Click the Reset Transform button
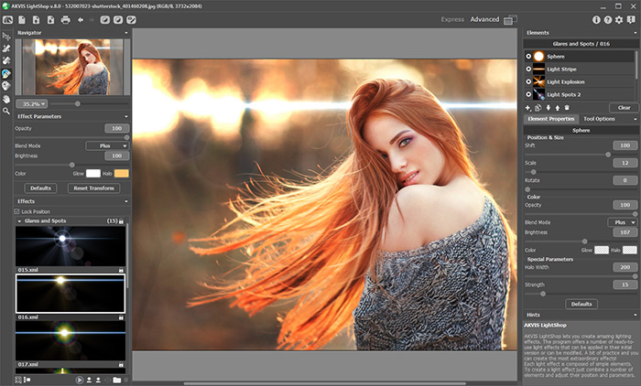The width and height of the screenshot is (641, 386). (95, 188)
